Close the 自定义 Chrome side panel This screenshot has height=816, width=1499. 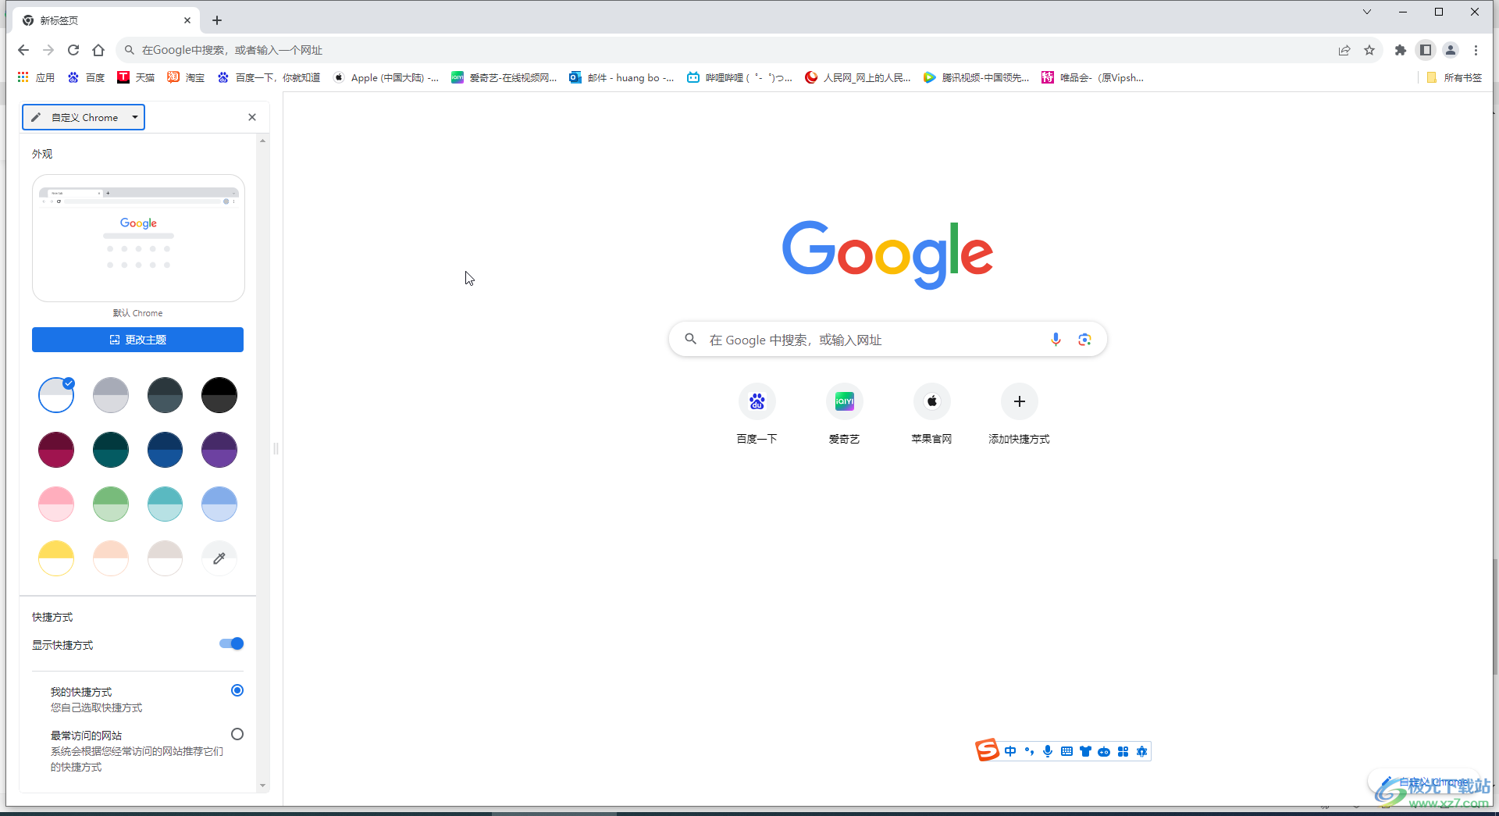[x=252, y=117]
